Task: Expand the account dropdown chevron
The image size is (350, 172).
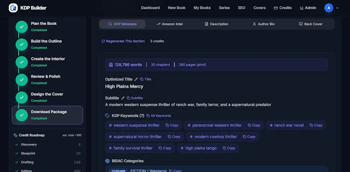Action: [x=337, y=8]
